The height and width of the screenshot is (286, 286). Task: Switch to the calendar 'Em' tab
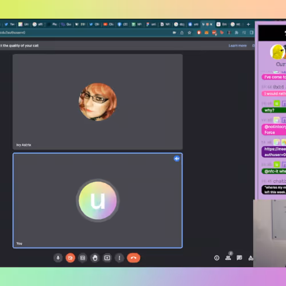pos(222,25)
